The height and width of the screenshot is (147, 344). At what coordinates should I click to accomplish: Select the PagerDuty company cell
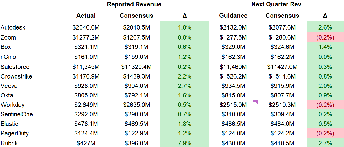point(15,133)
